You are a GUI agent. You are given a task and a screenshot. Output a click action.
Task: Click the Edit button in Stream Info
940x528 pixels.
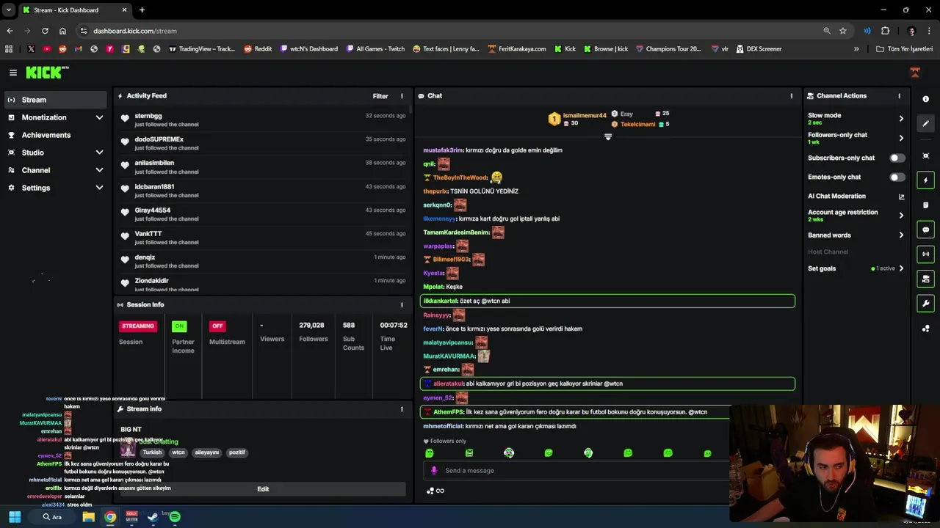(x=263, y=489)
